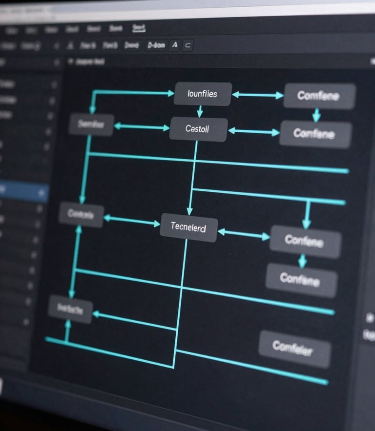Select the 'Comfene' node linked to lounflies
Viewport: 375px width, 431px height.
(x=319, y=96)
